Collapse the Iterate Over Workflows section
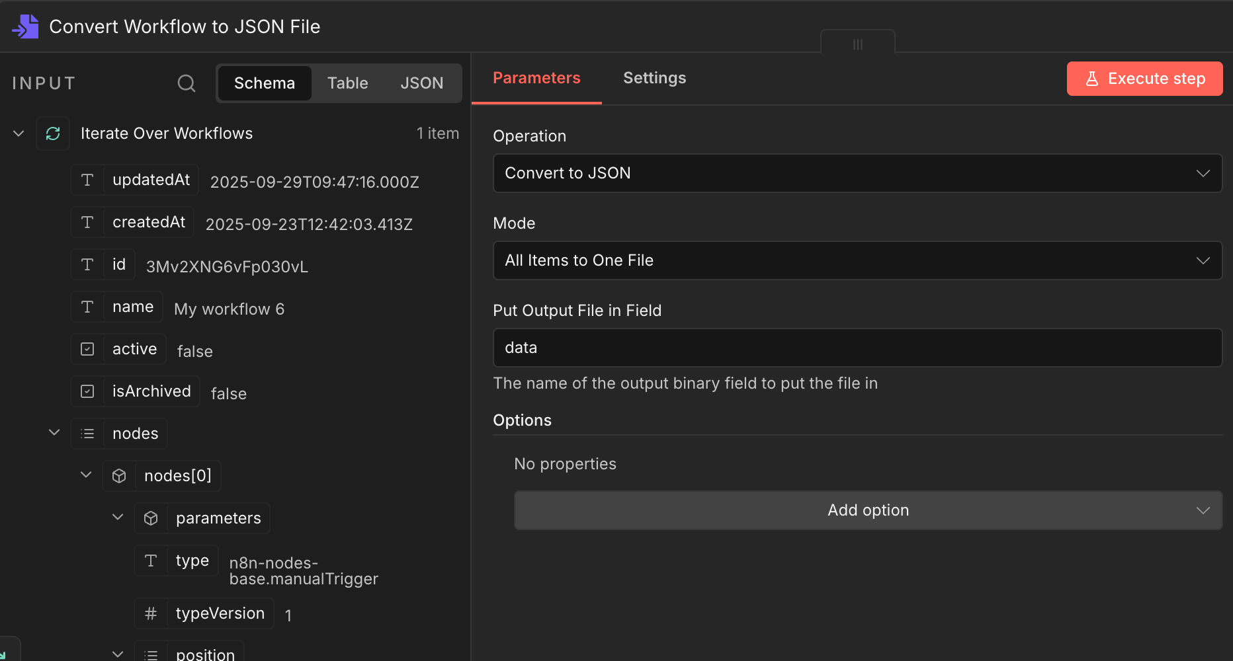Viewport: 1233px width, 661px height. [19, 134]
